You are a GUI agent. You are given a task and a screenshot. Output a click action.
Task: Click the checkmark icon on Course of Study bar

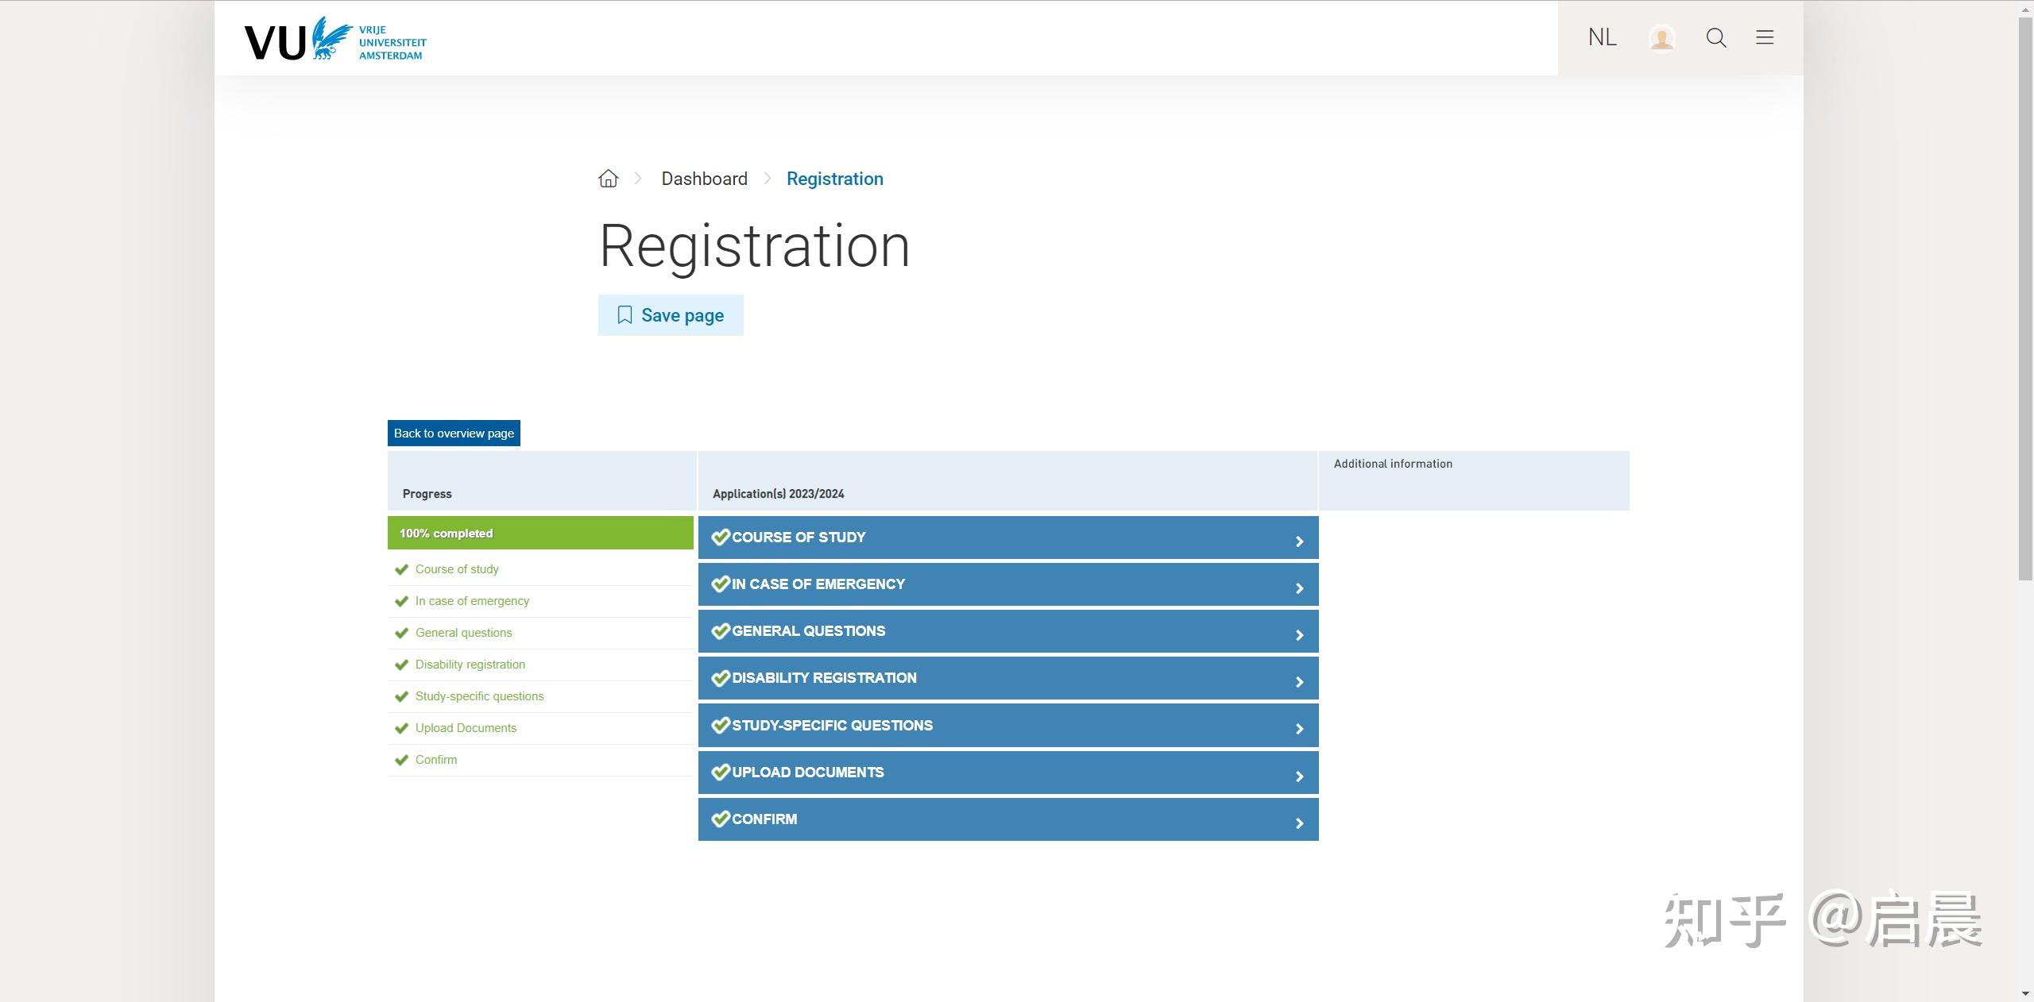720,538
